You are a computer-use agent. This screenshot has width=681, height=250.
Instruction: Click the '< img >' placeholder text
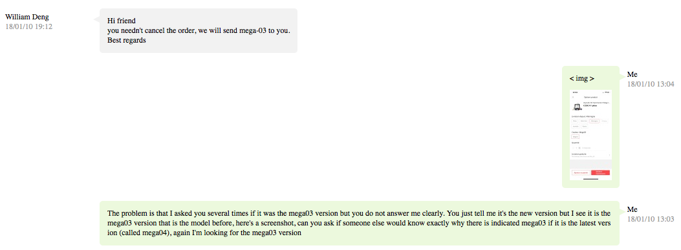coord(581,79)
